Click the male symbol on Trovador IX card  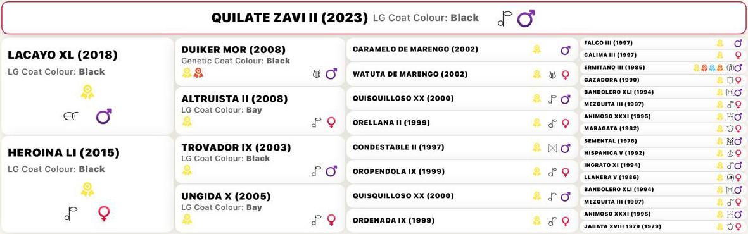click(x=331, y=171)
